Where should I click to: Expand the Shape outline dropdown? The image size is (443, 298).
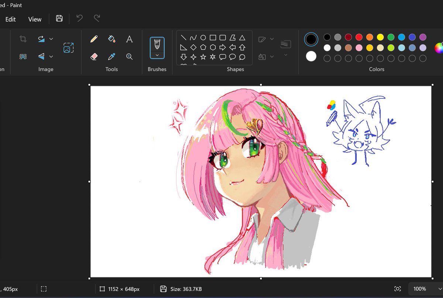[272, 39]
